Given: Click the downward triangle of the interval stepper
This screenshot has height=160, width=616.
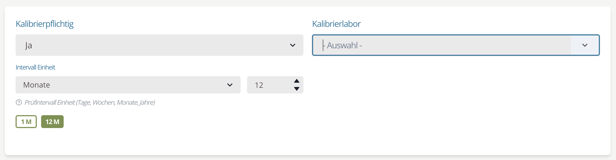Looking at the screenshot, I should point(296,89).
